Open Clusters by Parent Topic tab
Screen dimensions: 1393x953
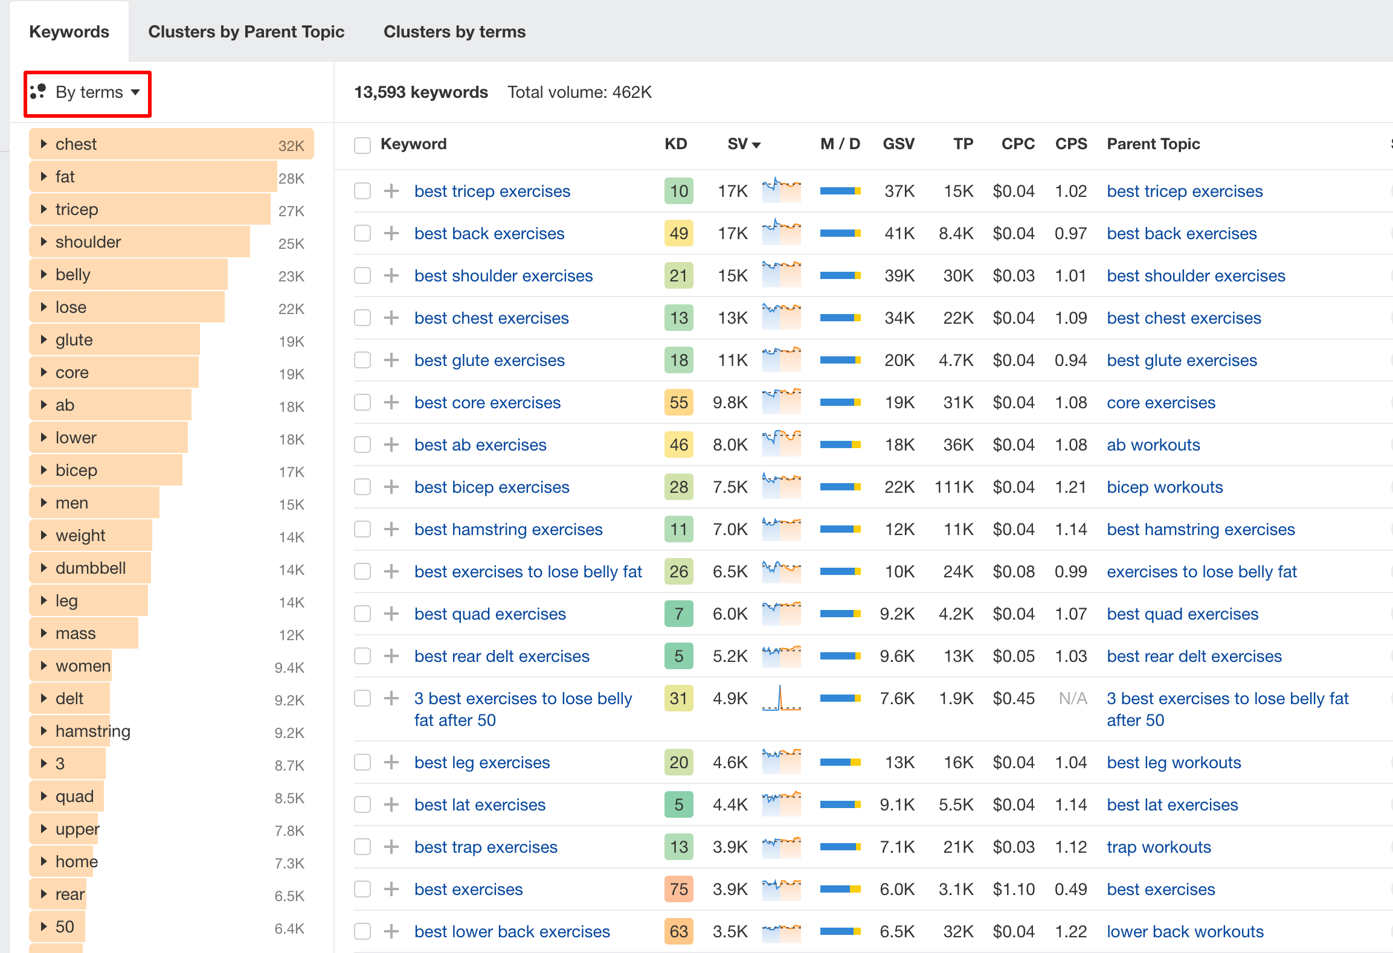point(246,31)
